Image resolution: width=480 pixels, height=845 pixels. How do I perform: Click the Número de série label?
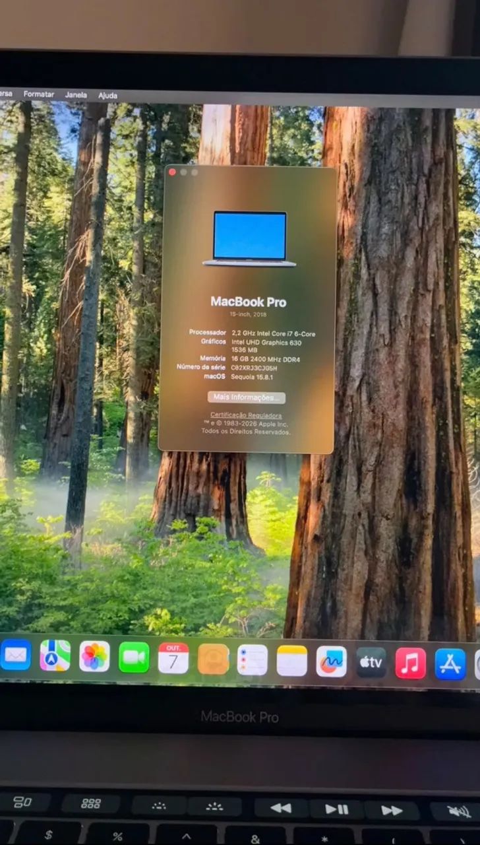click(201, 366)
